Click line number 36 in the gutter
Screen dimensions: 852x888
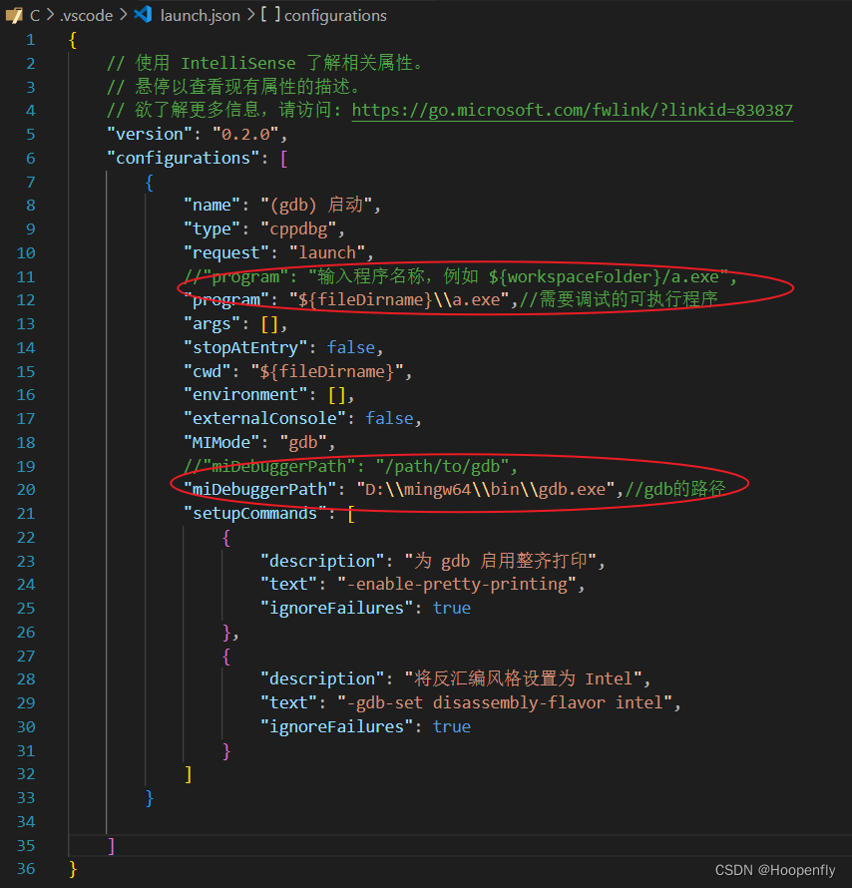click(x=26, y=869)
